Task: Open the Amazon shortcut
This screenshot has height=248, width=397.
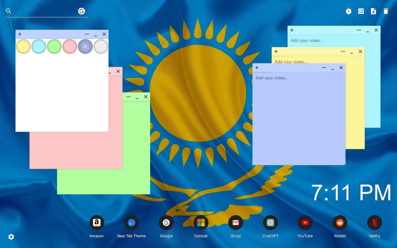Action: (x=97, y=223)
